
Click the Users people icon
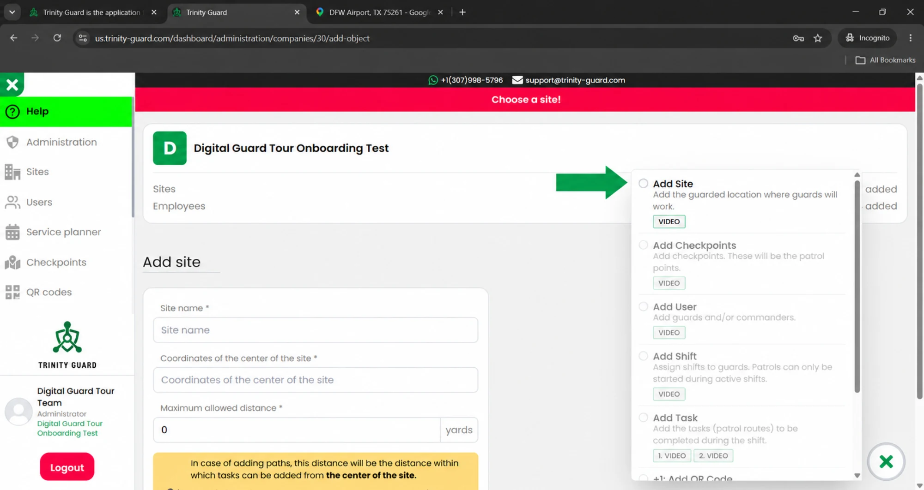[x=12, y=202]
